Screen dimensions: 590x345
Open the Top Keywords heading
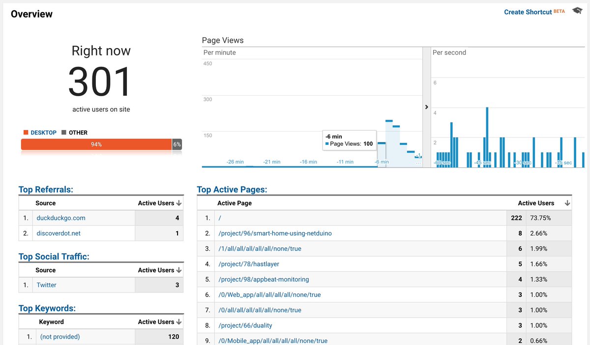click(47, 308)
